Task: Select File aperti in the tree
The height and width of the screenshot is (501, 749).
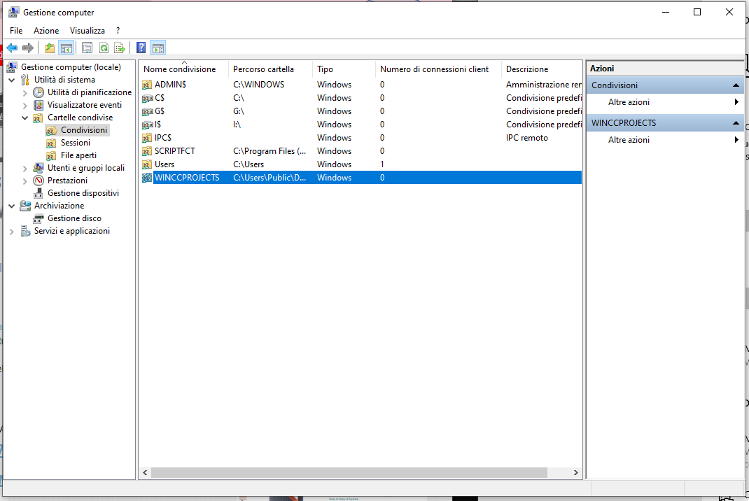Action: 78,155
